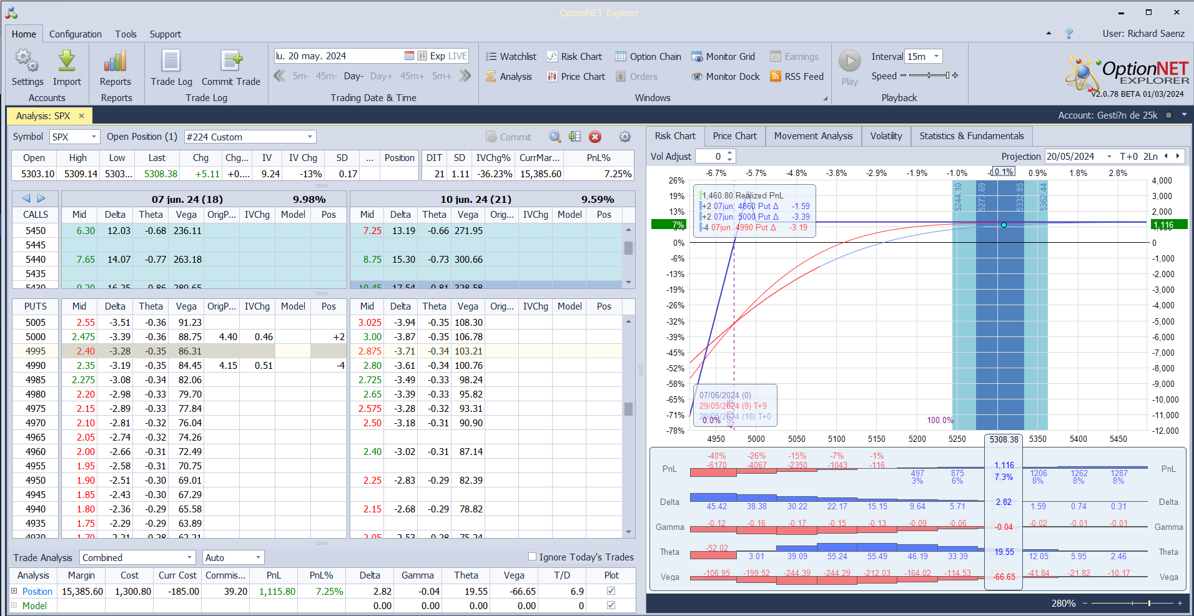1194x616 pixels.
Task: Click the Commit Trade icon
Action: (231, 61)
